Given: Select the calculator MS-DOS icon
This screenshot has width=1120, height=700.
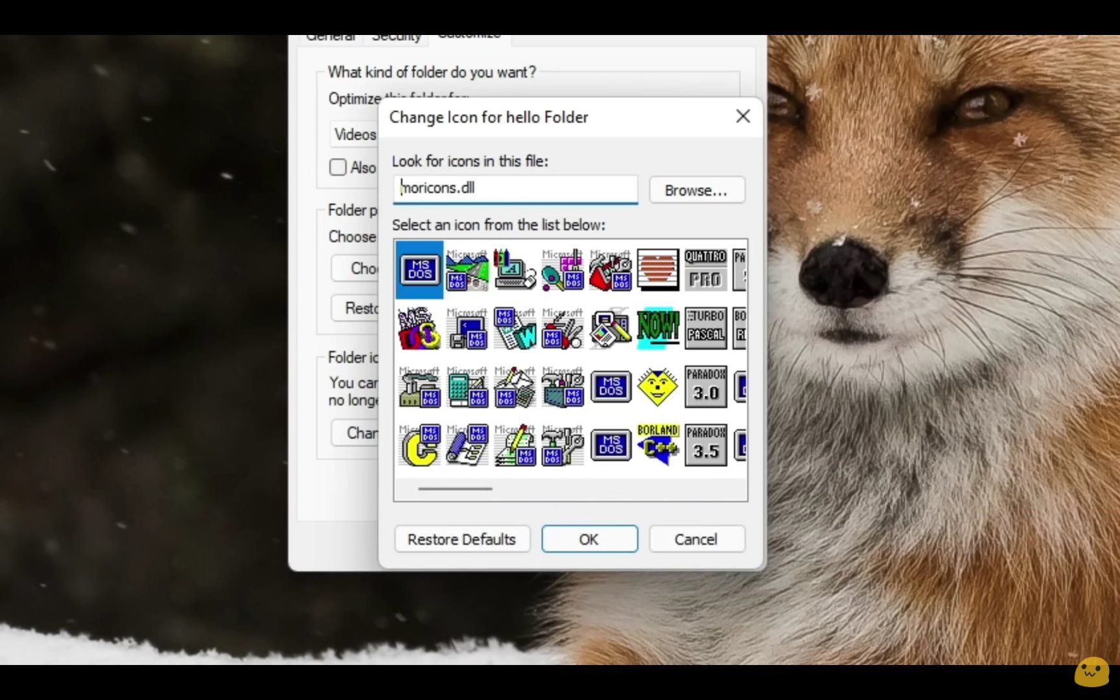Looking at the screenshot, I should pos(467,387).
